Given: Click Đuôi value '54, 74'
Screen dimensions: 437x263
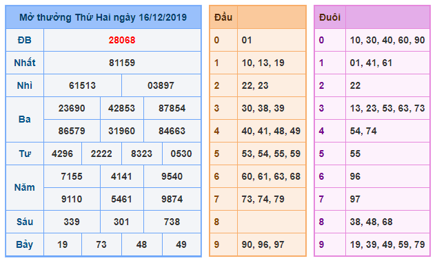Looking at the screenshot, I should [363, 131].
